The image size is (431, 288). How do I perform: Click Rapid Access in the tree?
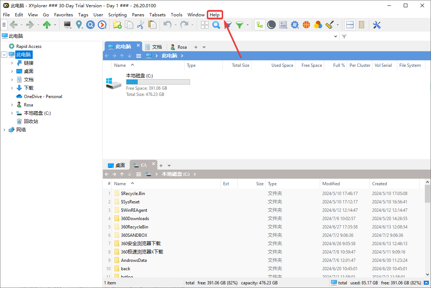(29, 46)
